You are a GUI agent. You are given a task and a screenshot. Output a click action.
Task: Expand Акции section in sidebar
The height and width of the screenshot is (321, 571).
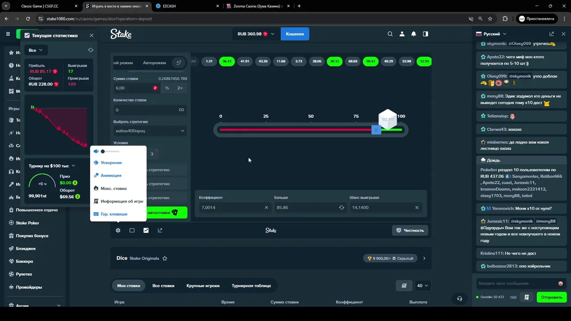pos(59,305)
